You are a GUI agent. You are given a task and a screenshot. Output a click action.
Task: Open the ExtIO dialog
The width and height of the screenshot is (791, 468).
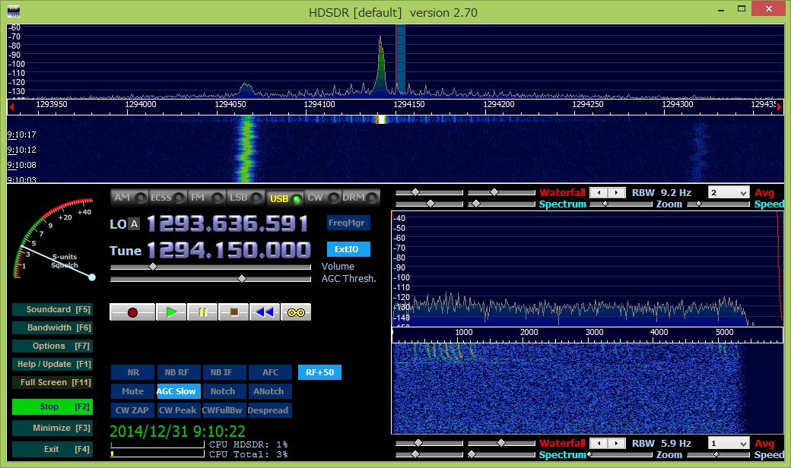[348, 249]
